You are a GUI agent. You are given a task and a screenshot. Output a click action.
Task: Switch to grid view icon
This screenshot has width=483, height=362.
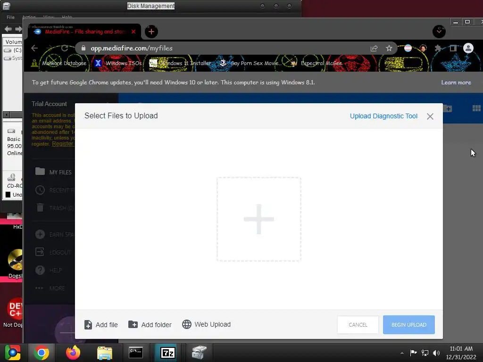pos(476,108)
